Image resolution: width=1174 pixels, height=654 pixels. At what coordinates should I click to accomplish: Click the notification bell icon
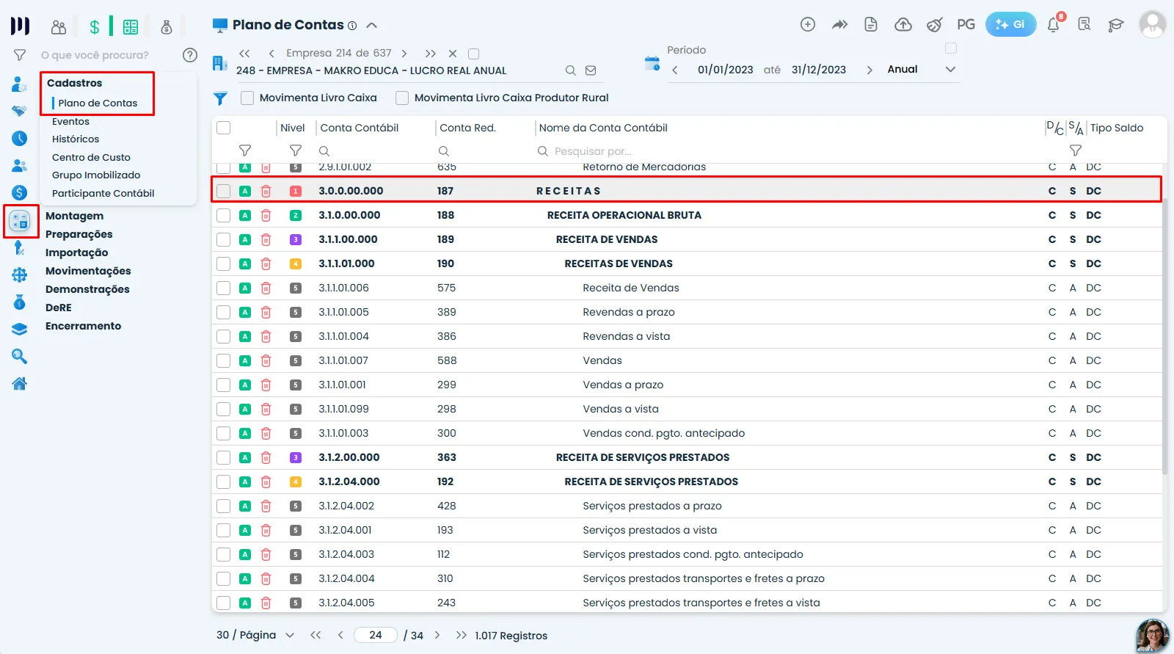[x=1054, y=24]
